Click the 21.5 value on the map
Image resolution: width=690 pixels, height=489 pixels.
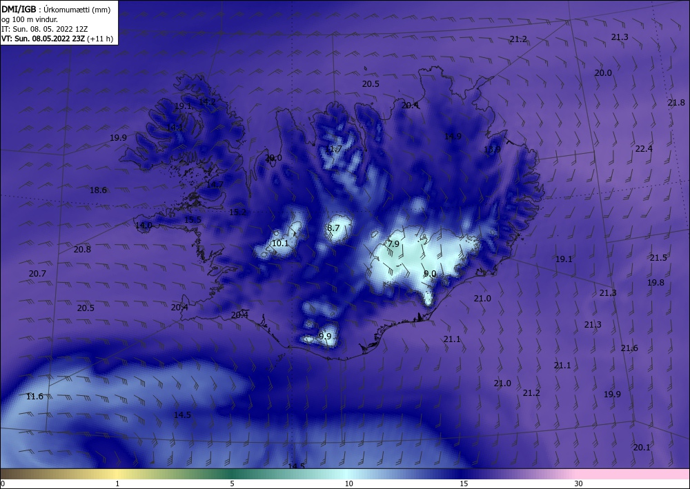pyautogui.click(x=658, y=258)
